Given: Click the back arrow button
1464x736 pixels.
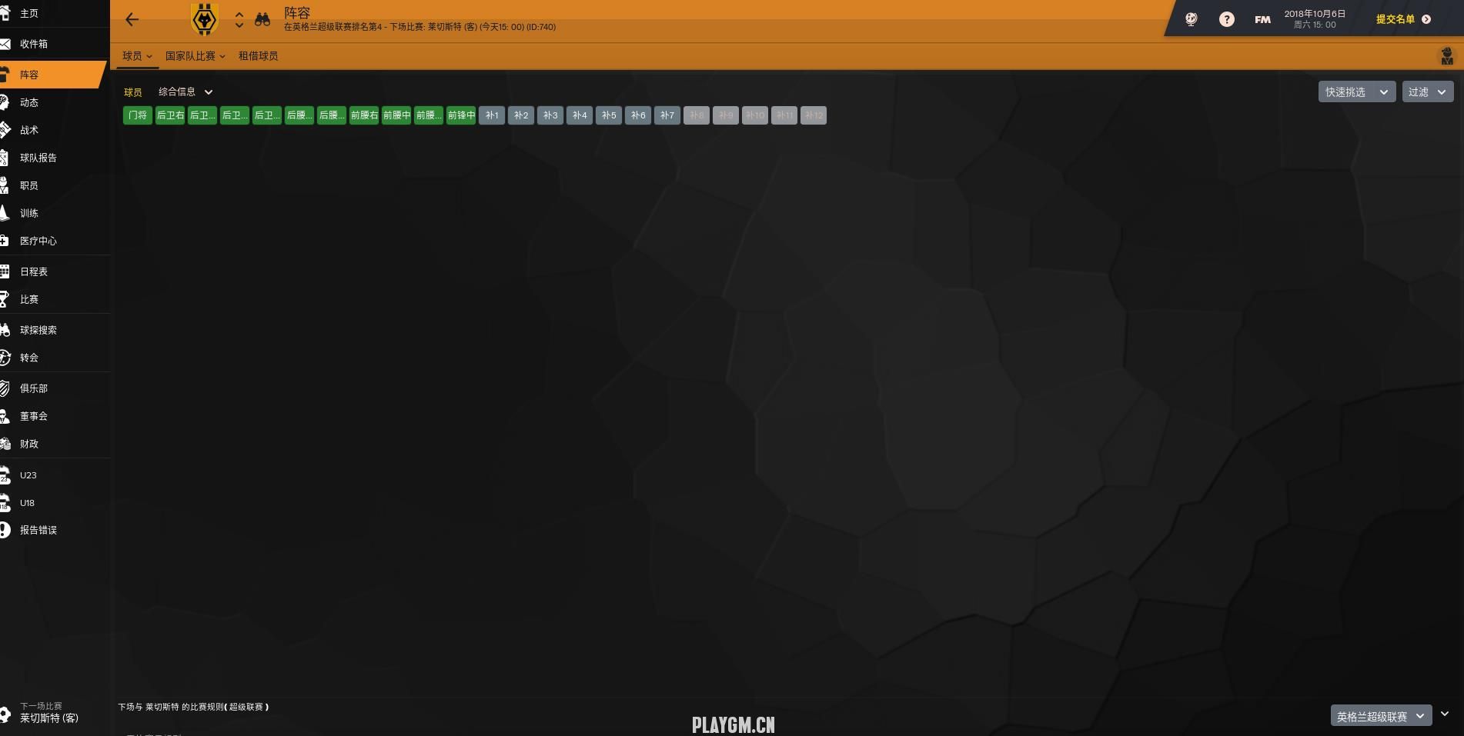Looking at the screenshot, I should click(132, 20).
